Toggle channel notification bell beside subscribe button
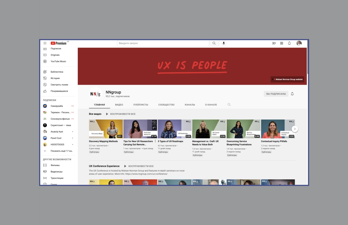 coord(292,94)
